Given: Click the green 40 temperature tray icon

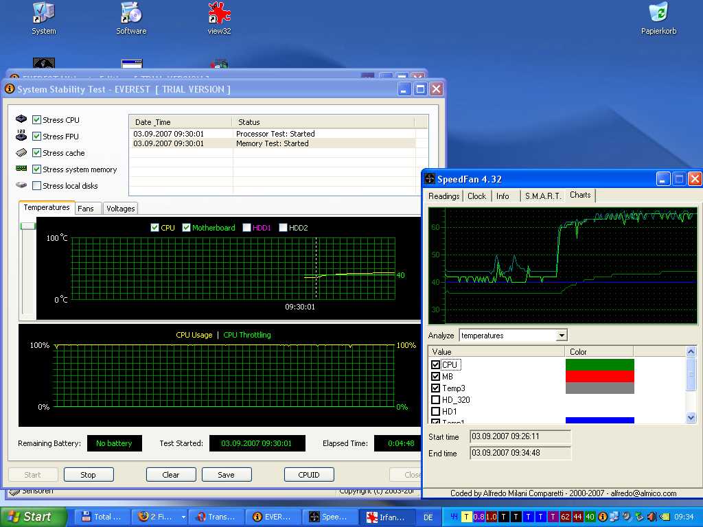Looking at the screenshot, I should click(x=590, y=517).
